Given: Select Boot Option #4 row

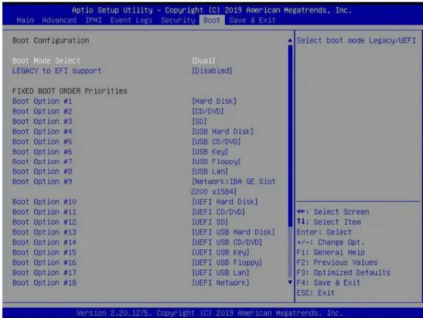Looking at the screenshot, I should click(42, 132).
